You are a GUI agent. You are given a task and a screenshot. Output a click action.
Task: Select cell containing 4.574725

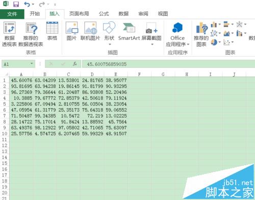(45, 134)
